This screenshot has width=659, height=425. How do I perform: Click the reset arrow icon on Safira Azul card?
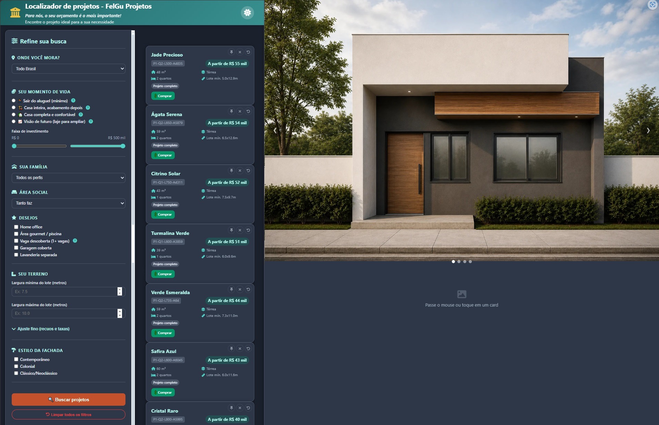point(248,349)
